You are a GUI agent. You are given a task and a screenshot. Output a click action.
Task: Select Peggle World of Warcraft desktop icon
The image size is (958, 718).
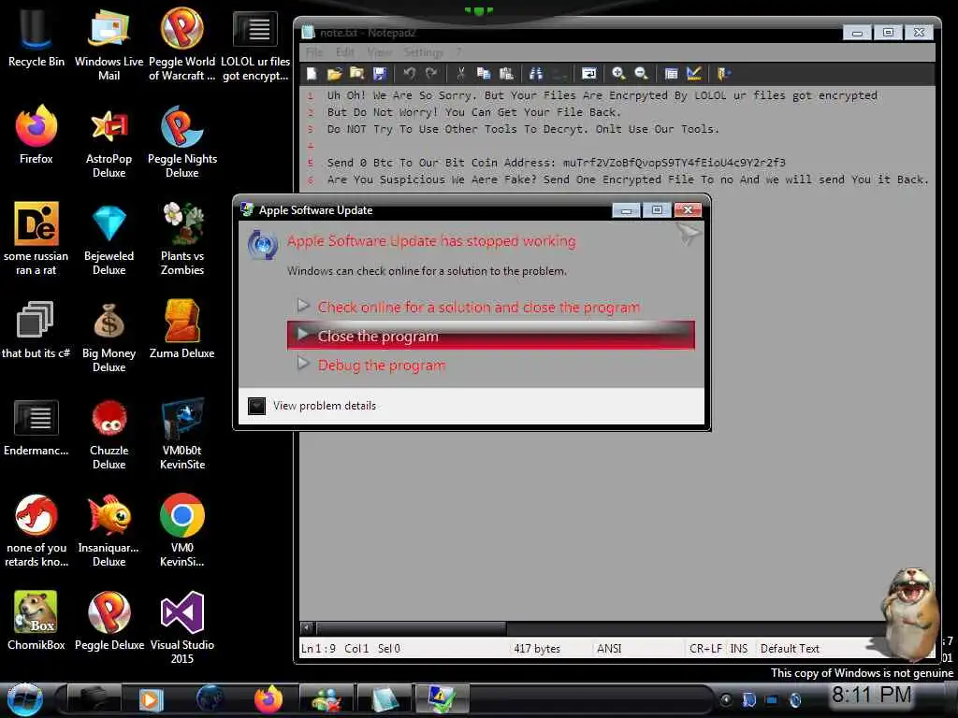click(182, 45)
